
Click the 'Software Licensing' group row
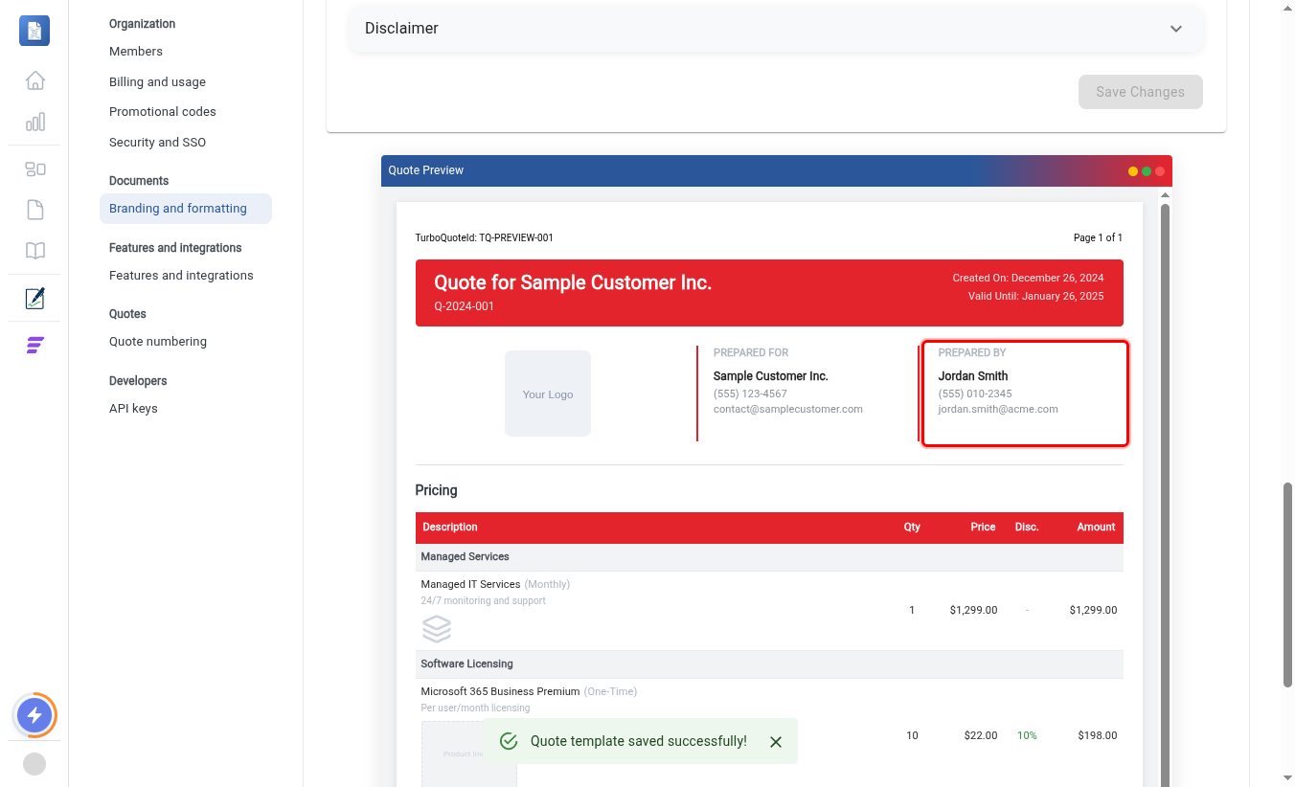(x=769, y=664)
